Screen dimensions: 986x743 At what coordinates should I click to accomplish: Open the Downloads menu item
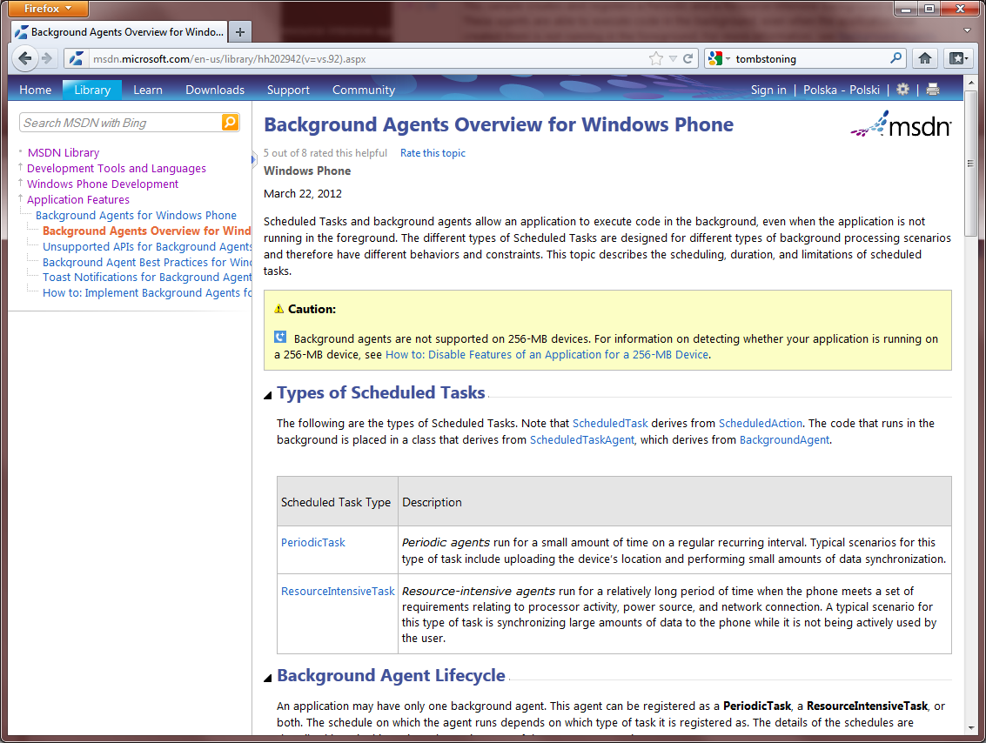point(215,90)
